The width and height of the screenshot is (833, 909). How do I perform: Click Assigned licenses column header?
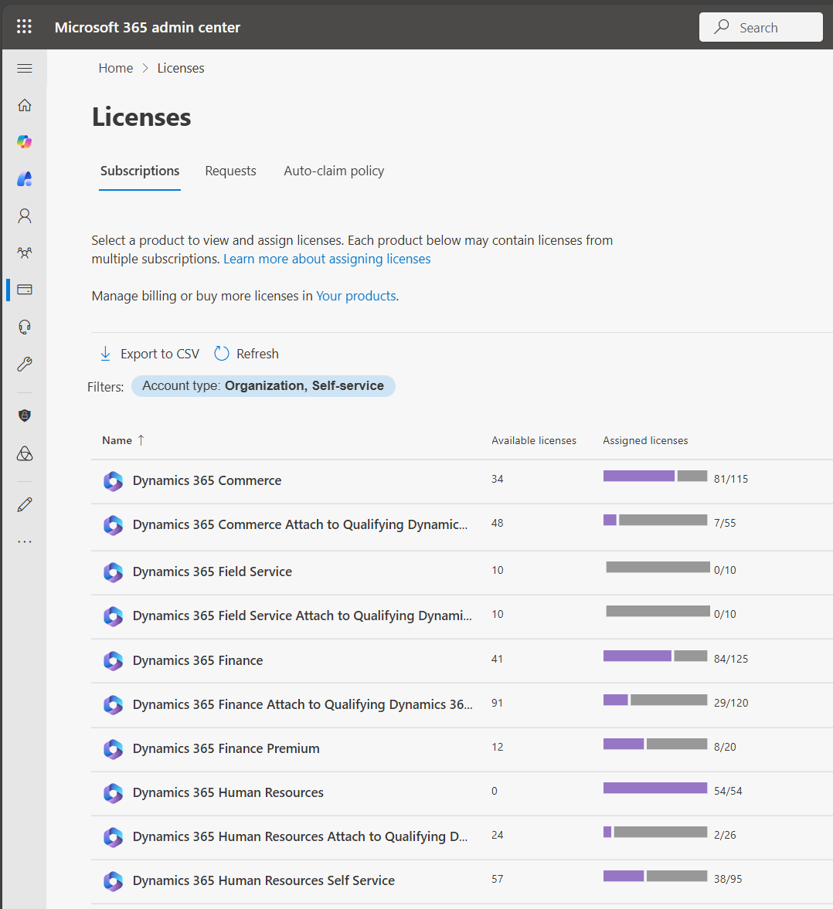click(645, 440)
